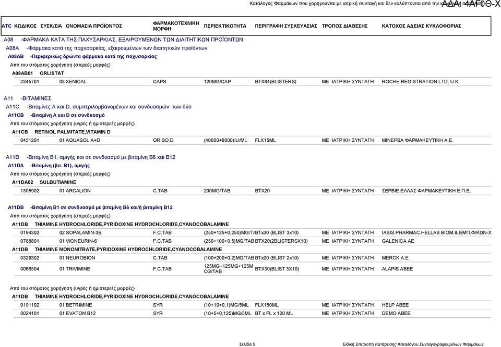The height and width of the screenshot is (347, 501).
Task: Click the BTX84(BLISTERS) package description
Action: tap(276, 82)
